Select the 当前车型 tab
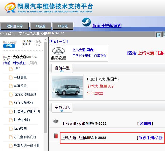Image resolution: width=165 pixels, height=151 pixels. pos(62,68)
